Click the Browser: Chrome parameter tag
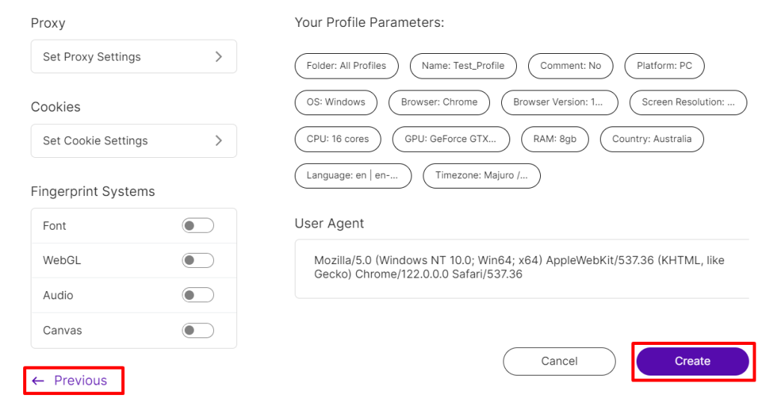 [439, 102]
